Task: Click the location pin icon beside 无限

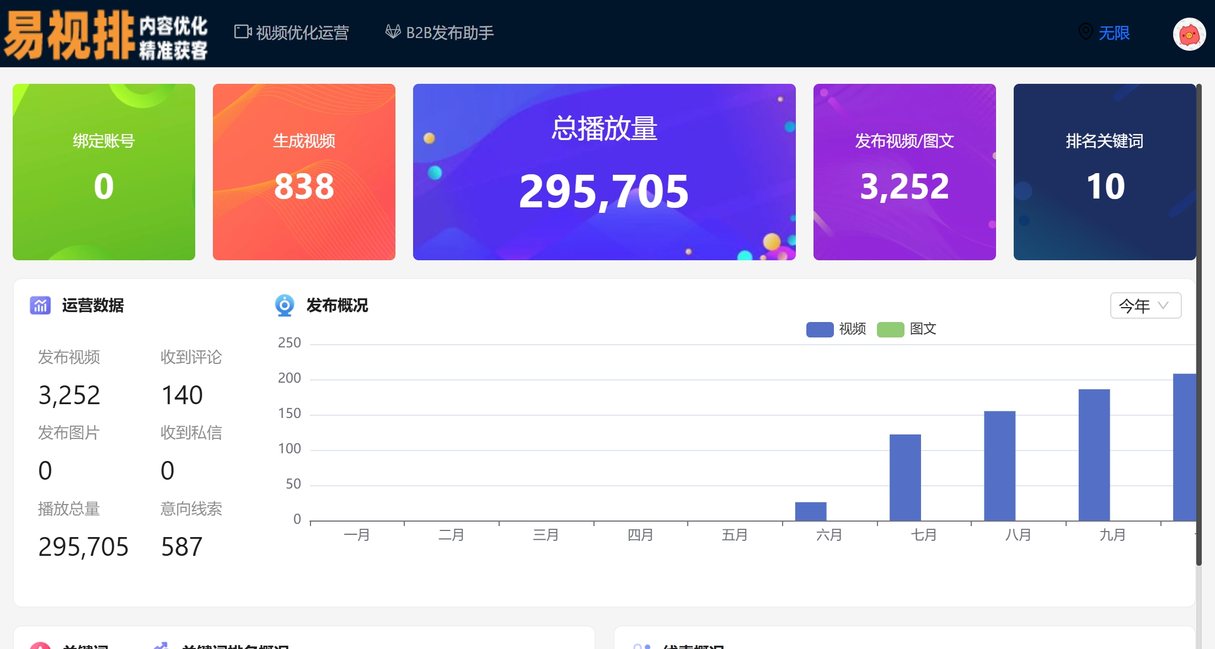Action: click(1085, 32)
